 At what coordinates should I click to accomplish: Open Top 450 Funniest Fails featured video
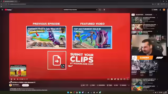[x=92, y=37]
